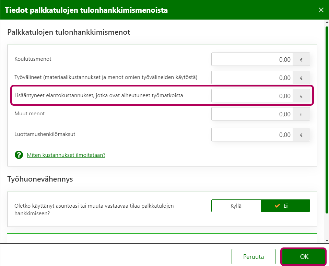
Task: Click the euro symbol beside Koulutusmenot
Action: [x=301, y=59]
